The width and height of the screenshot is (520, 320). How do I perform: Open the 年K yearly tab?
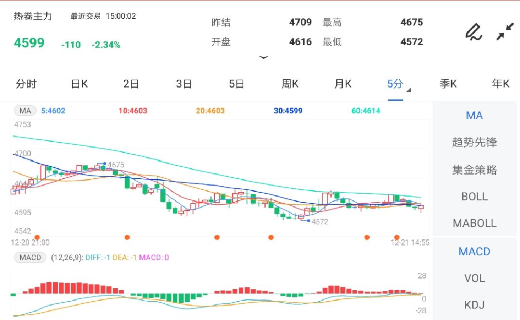pyautogui.click(x=501, y=84)
